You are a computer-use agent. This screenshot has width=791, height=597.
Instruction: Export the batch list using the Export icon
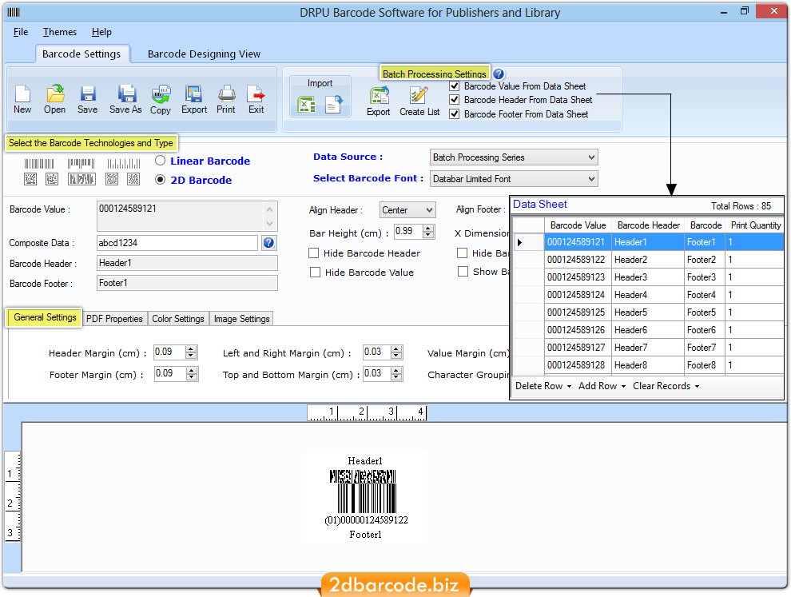coord(379,95)
